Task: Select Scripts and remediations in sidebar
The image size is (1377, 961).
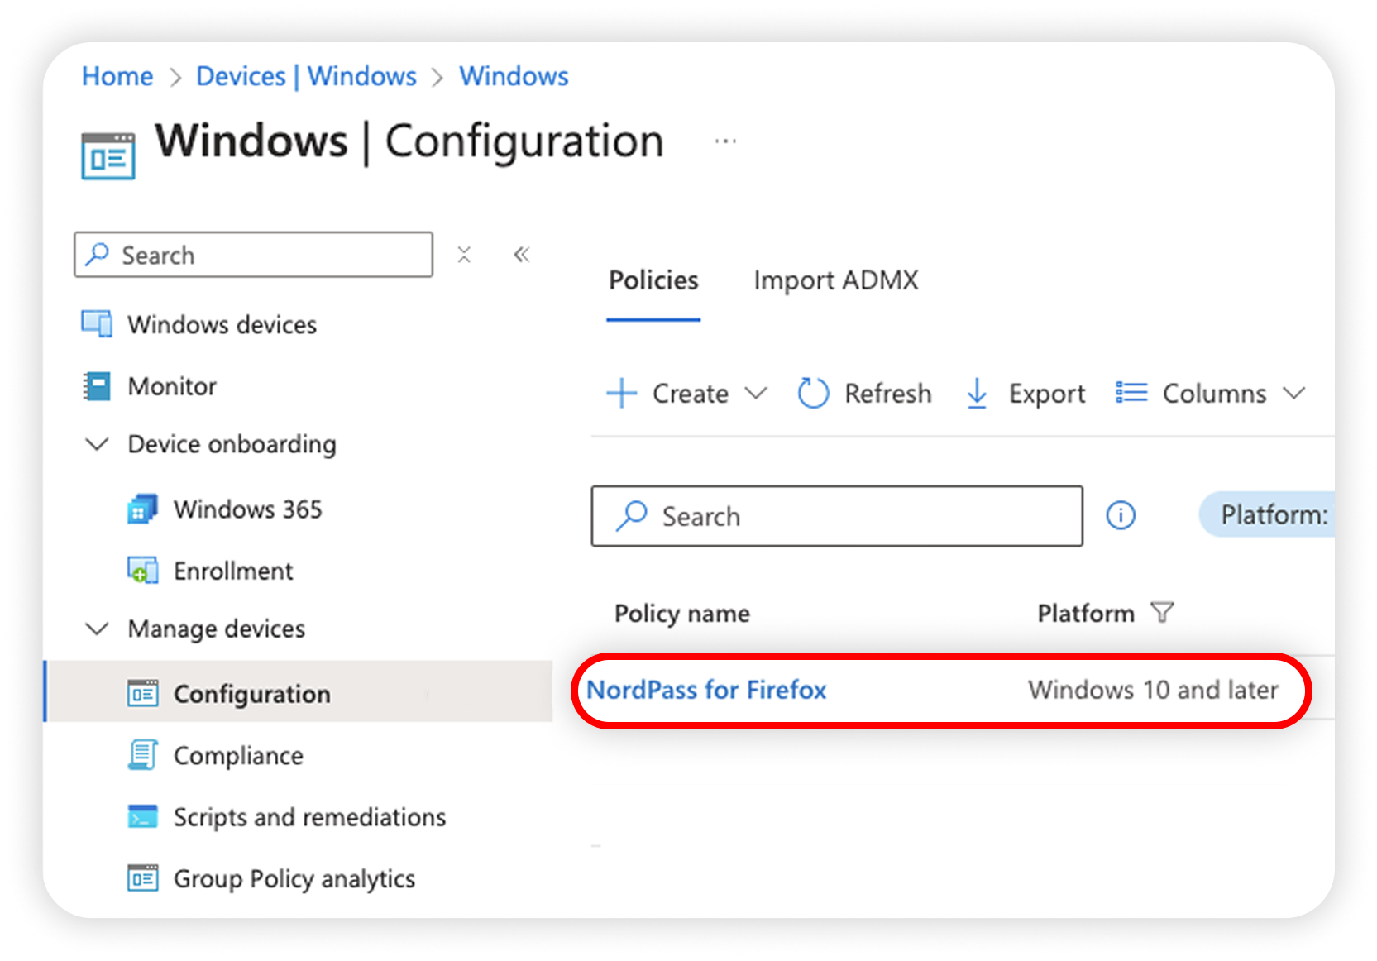Action: pyautogui.click(x=309, y=817)
